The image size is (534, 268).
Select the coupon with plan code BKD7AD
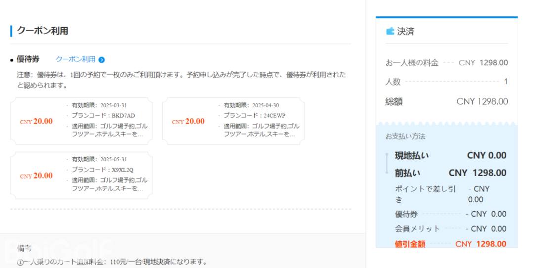click(82, 121)
